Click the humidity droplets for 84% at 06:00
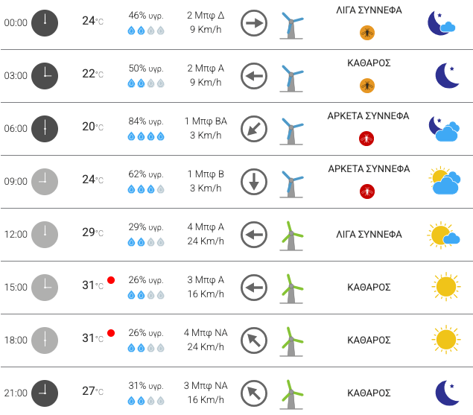Viewport: 473px width, 415px height. tap(146, 136)
